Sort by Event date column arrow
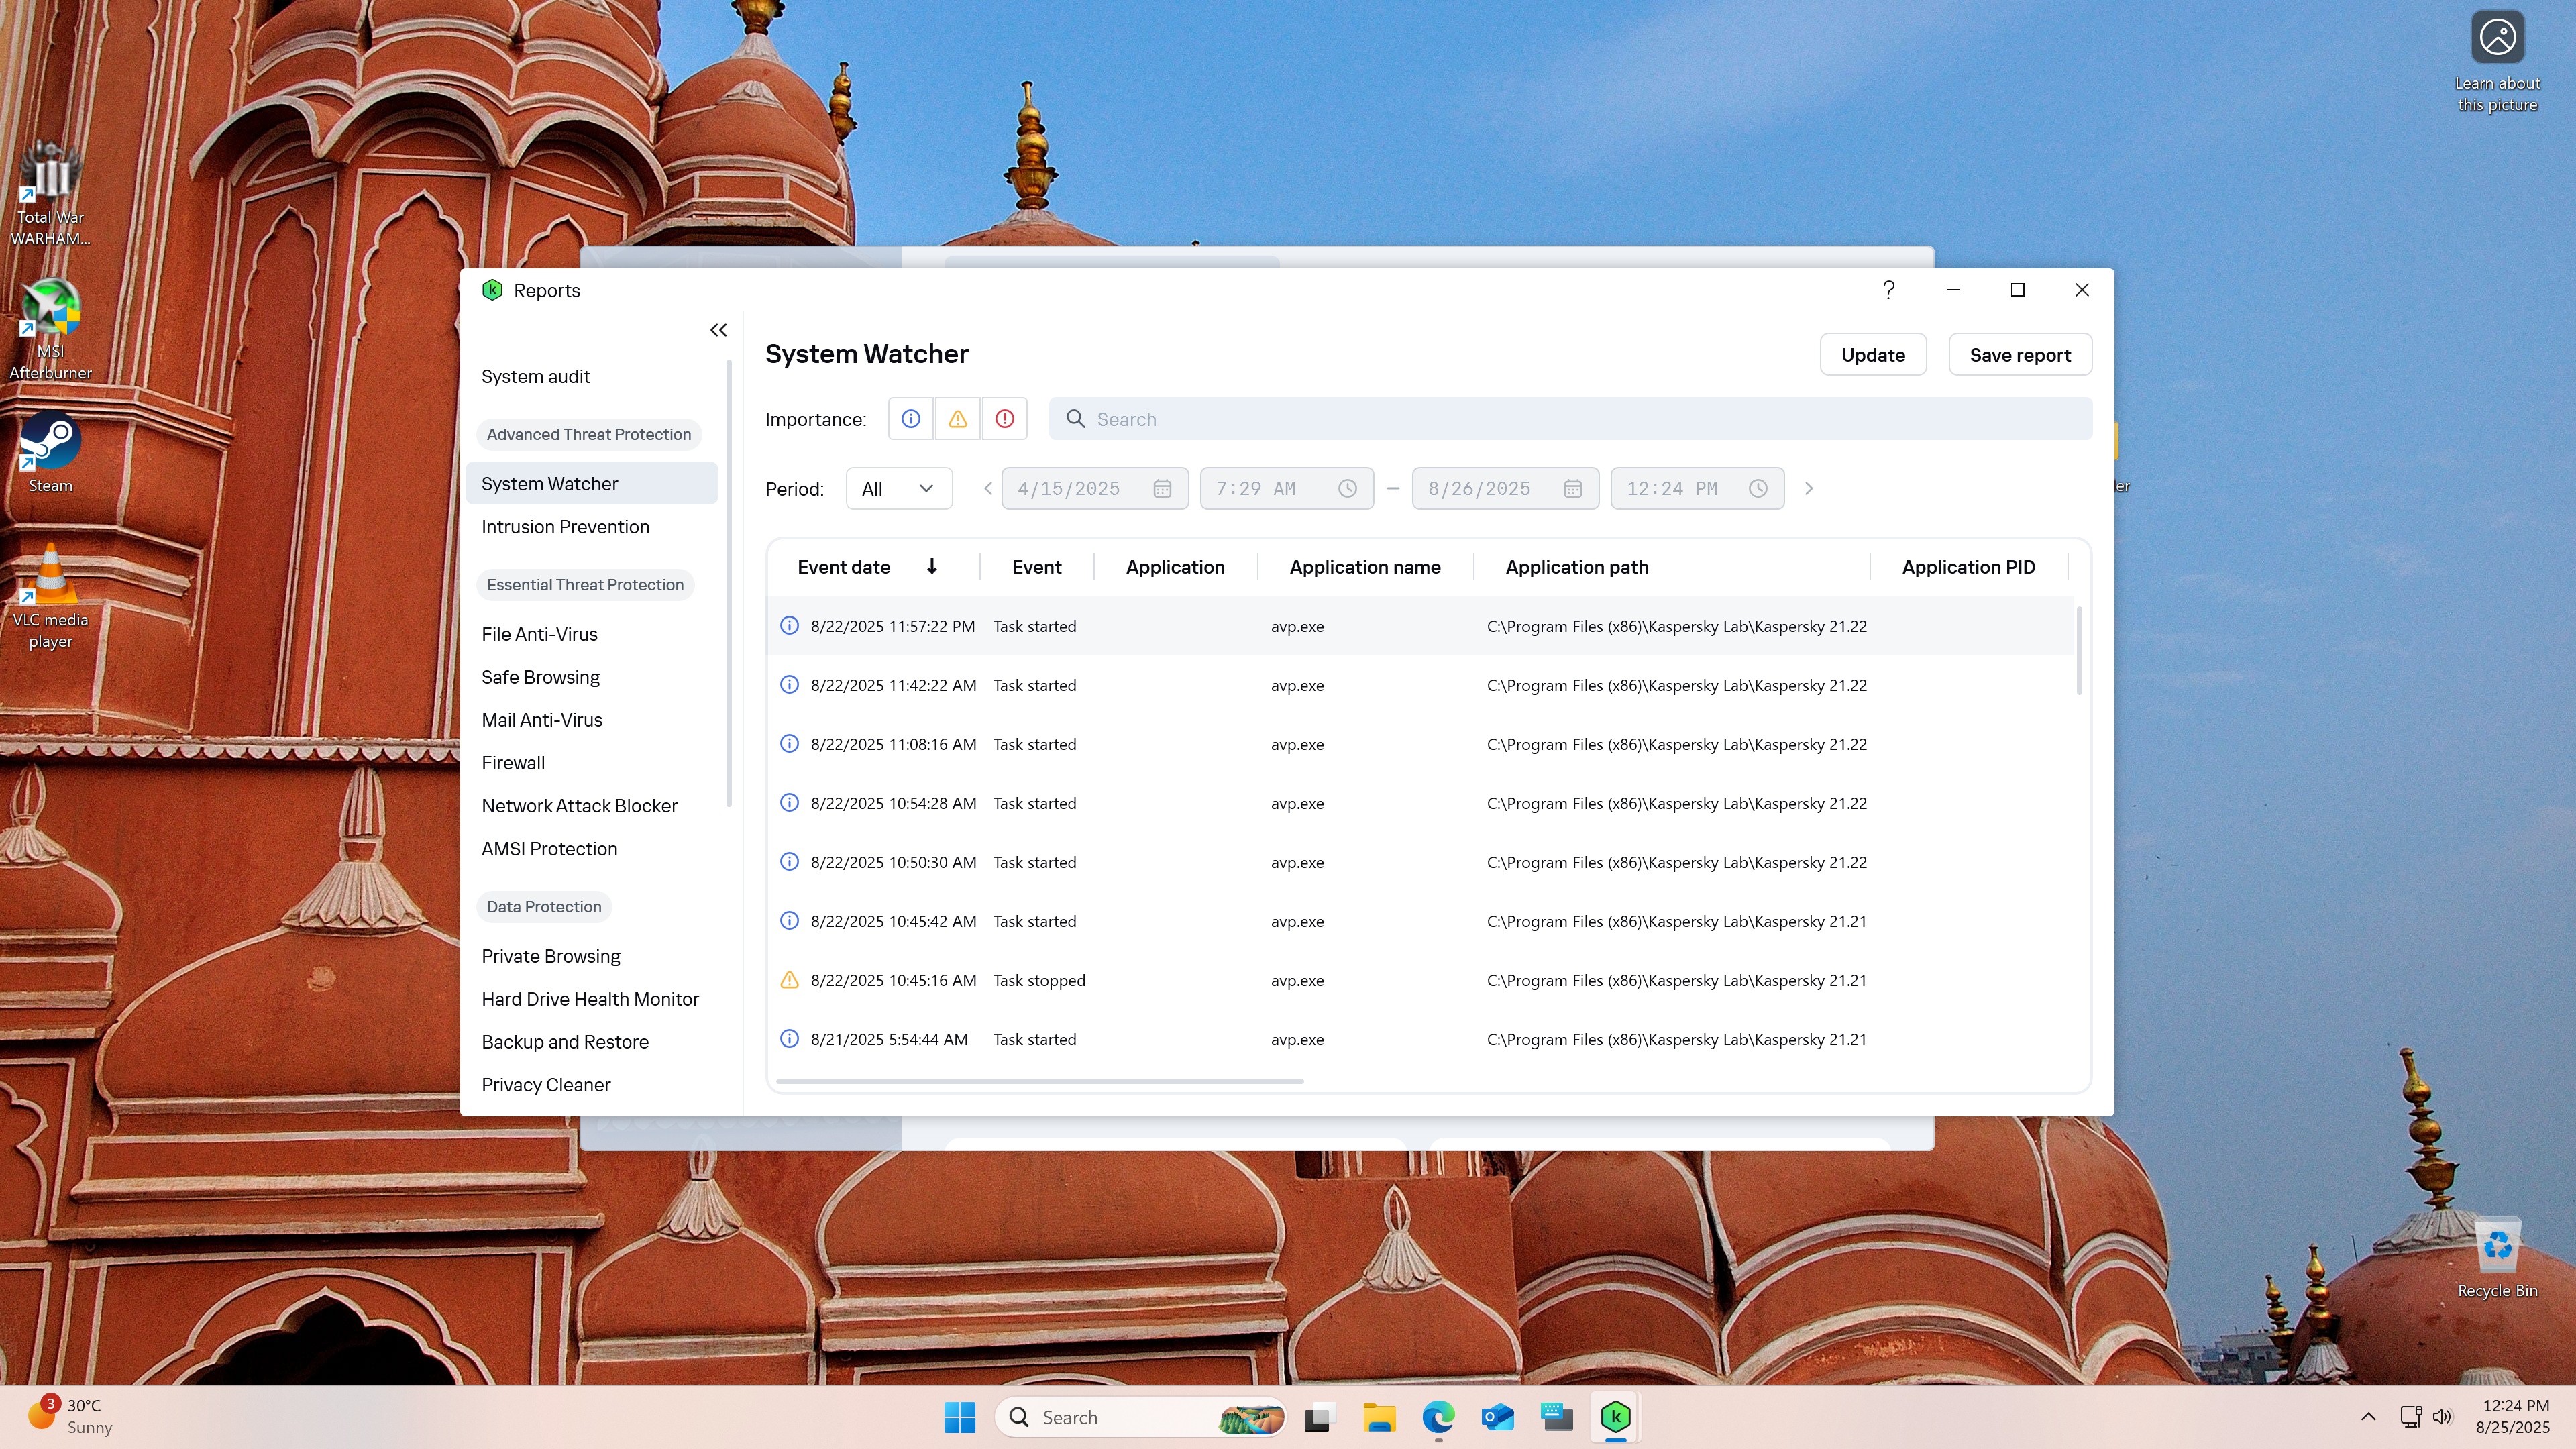Screen dimensions: 2576x1449 [931, 567]
